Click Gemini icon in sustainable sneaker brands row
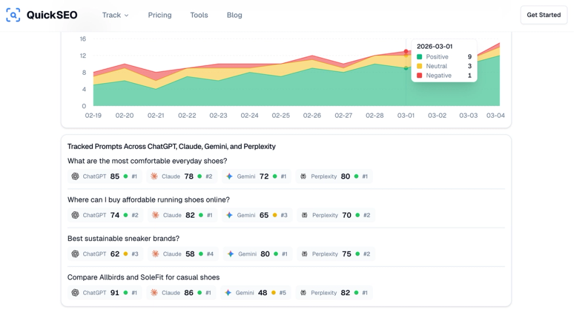 [231, 254]
